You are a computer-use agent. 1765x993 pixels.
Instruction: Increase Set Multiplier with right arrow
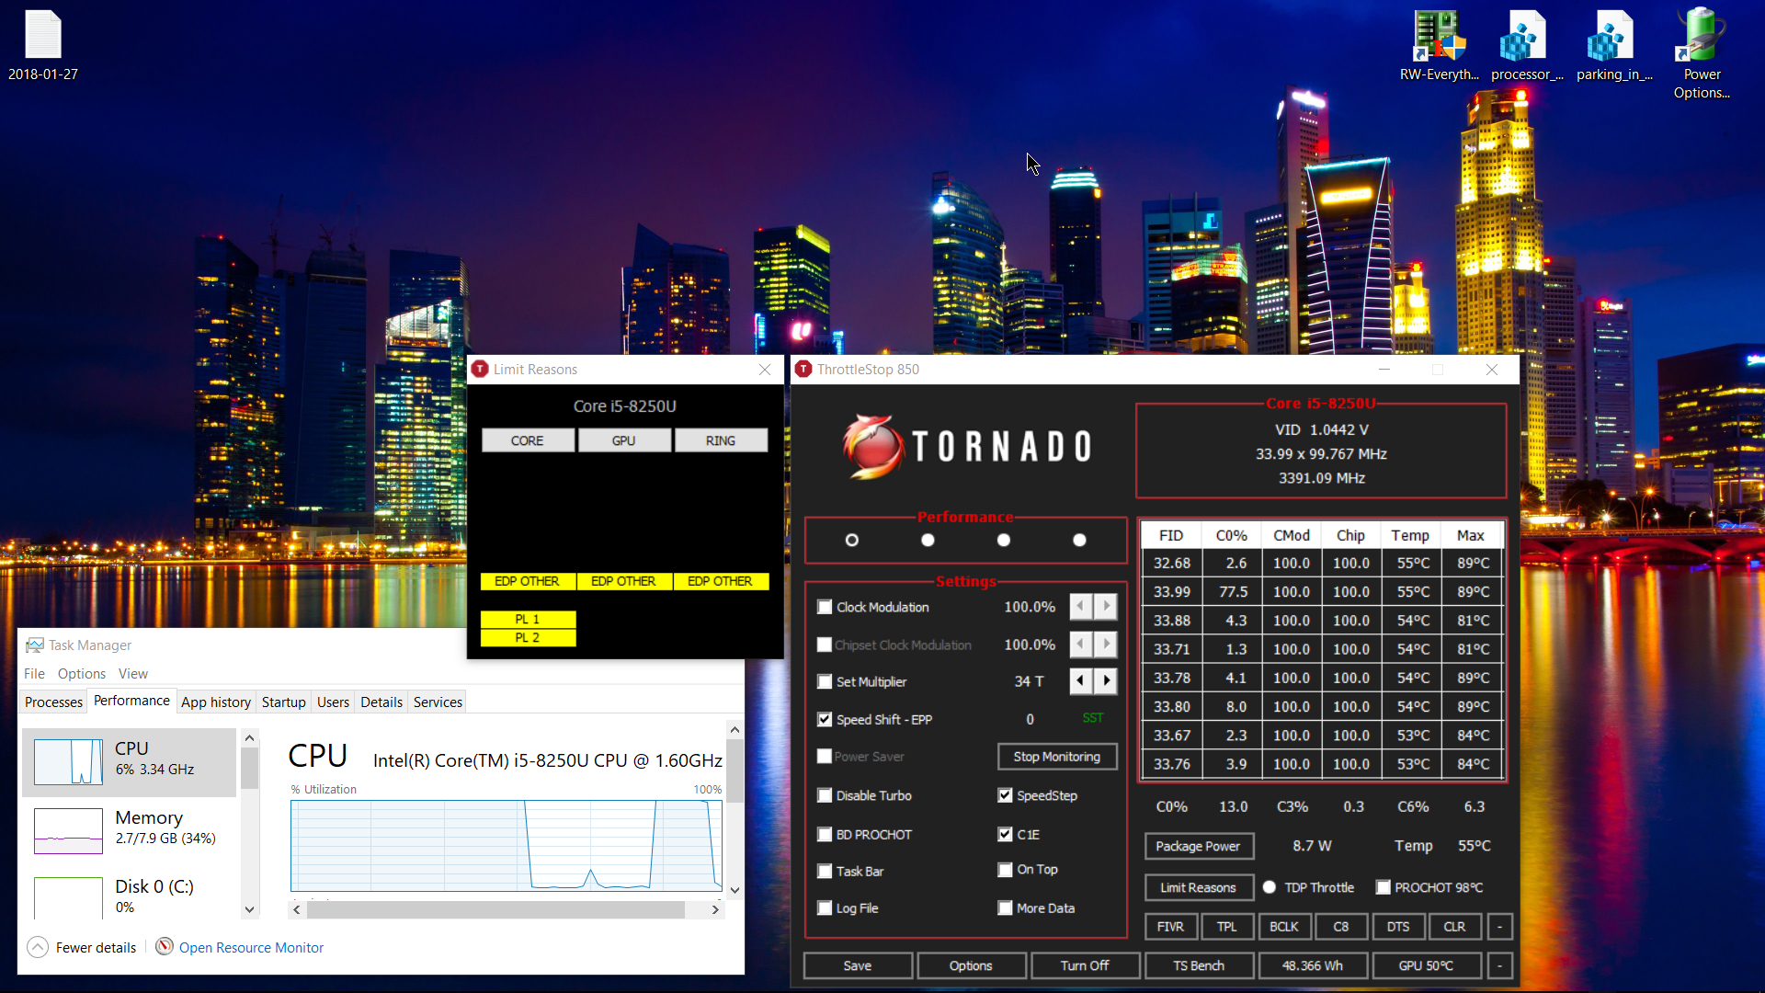1106,681
